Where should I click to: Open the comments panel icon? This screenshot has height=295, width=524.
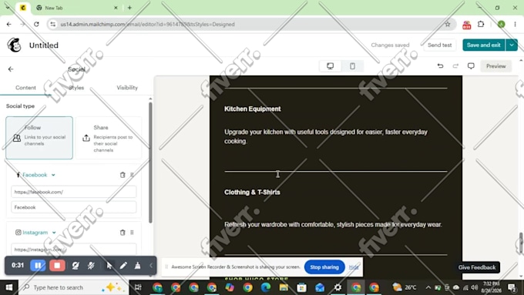pyautogui.click(x=471, y=66)
